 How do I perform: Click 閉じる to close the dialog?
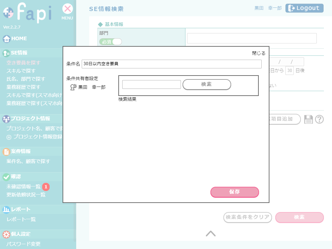[259, 53]
